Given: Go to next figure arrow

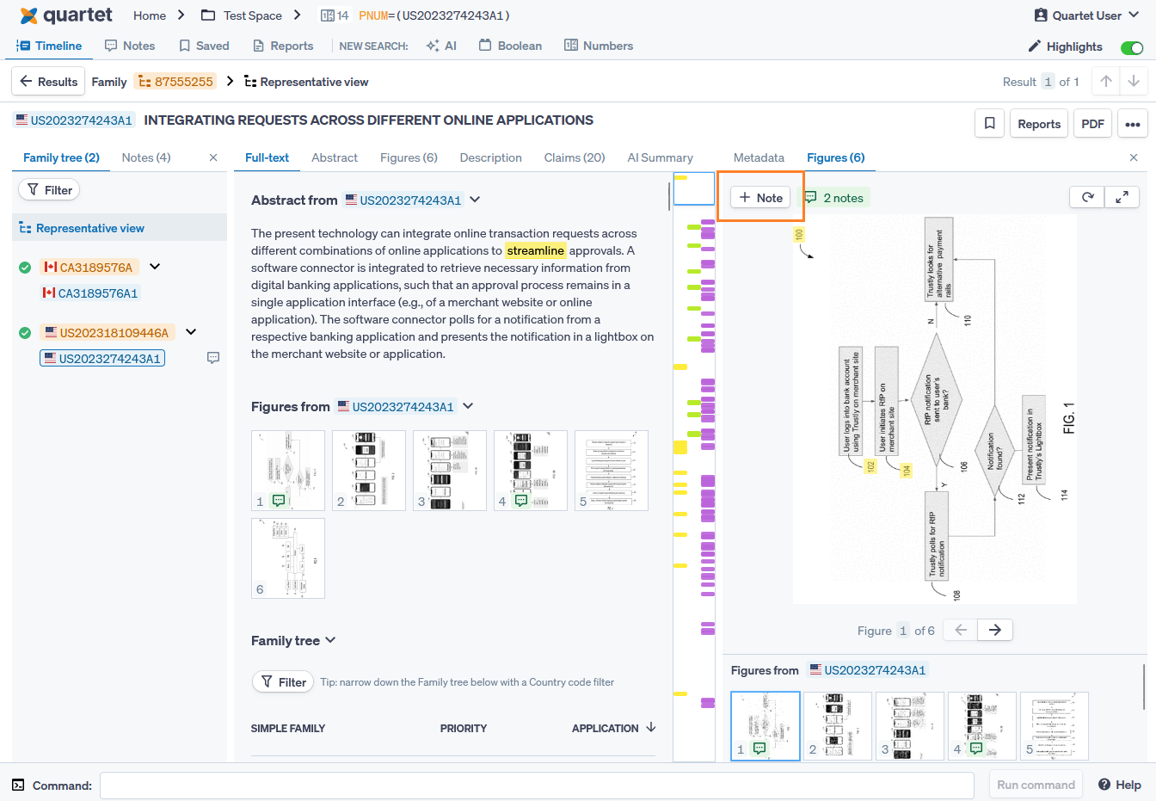Looking at the screenshot, I should click(x=994, y=631).
